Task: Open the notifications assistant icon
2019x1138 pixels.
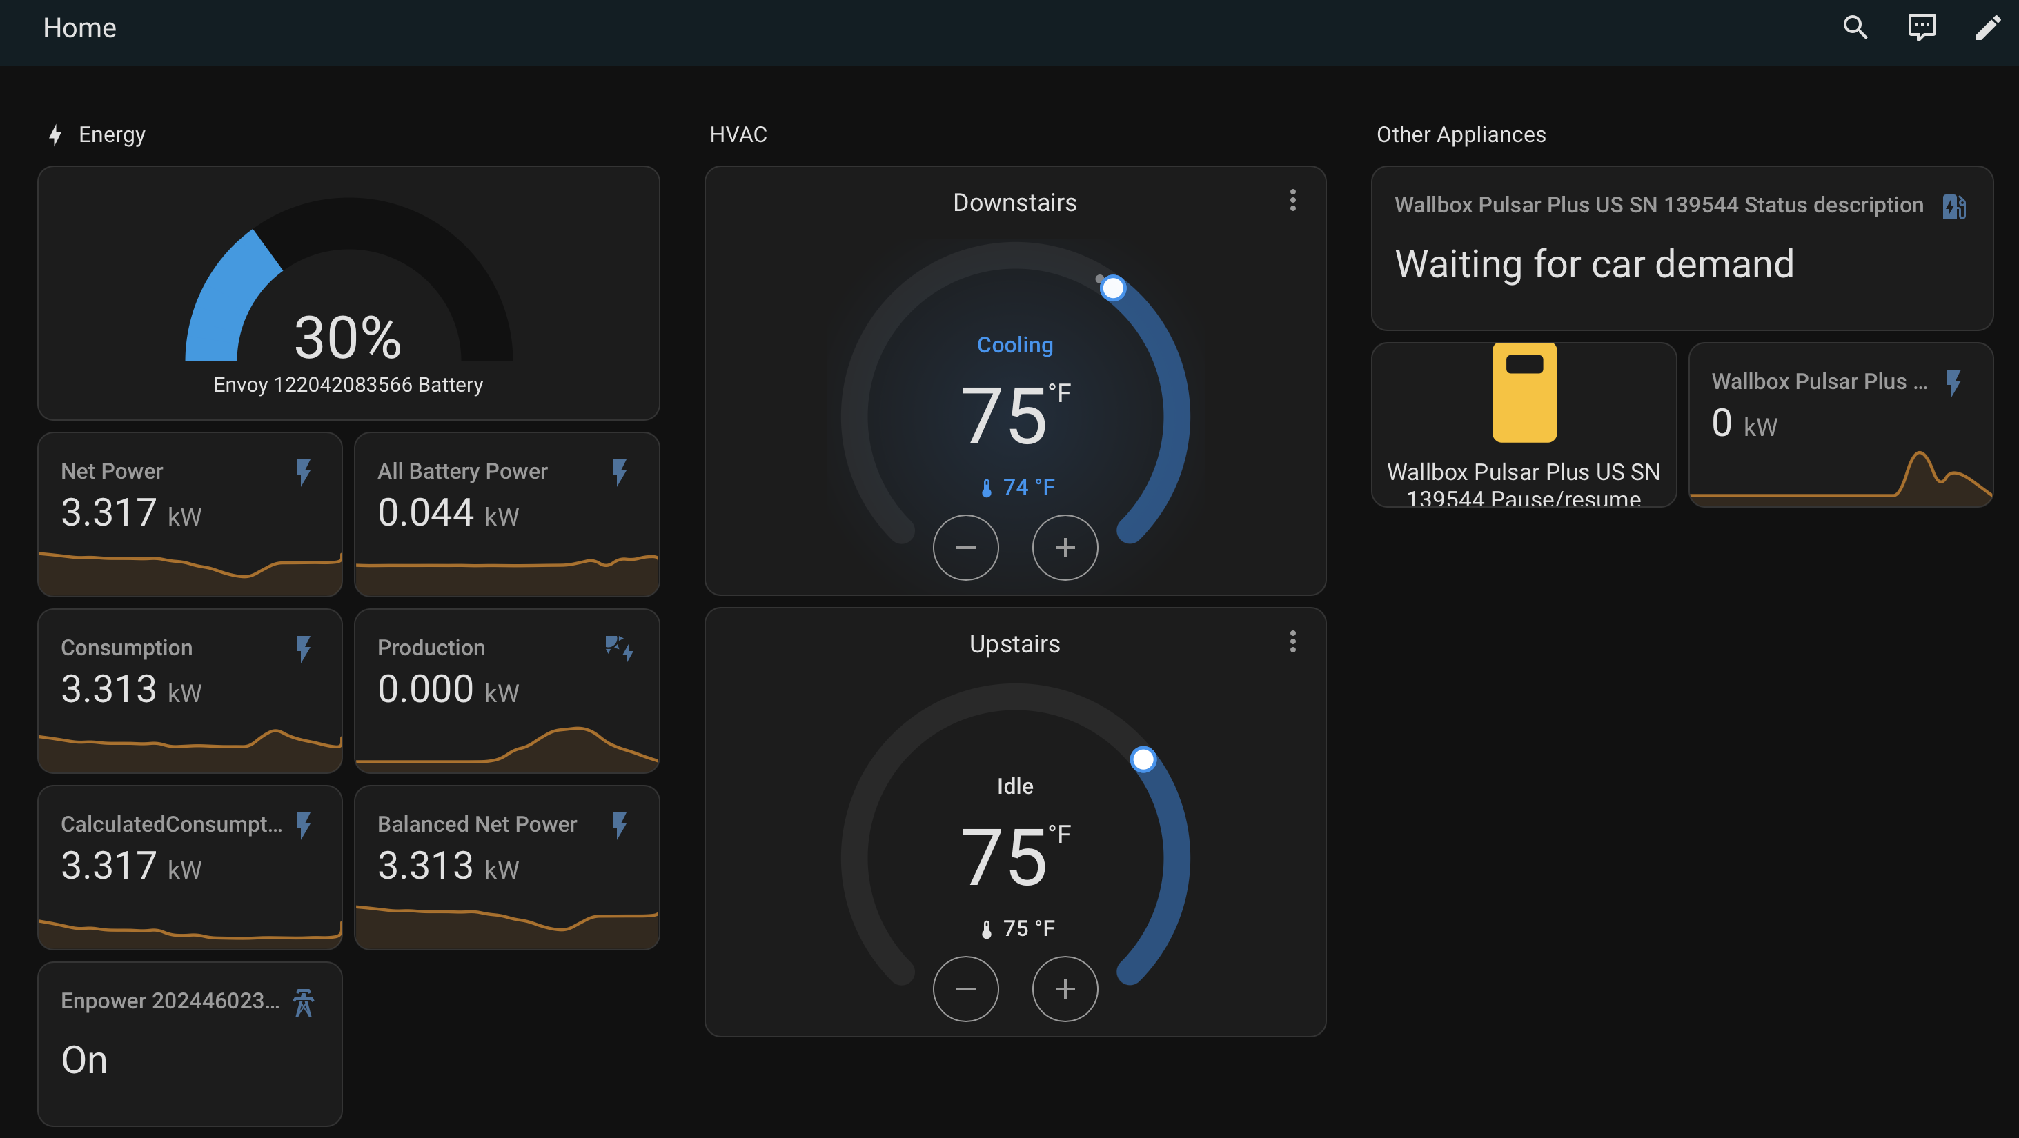Action: (x=1921, y=28)
